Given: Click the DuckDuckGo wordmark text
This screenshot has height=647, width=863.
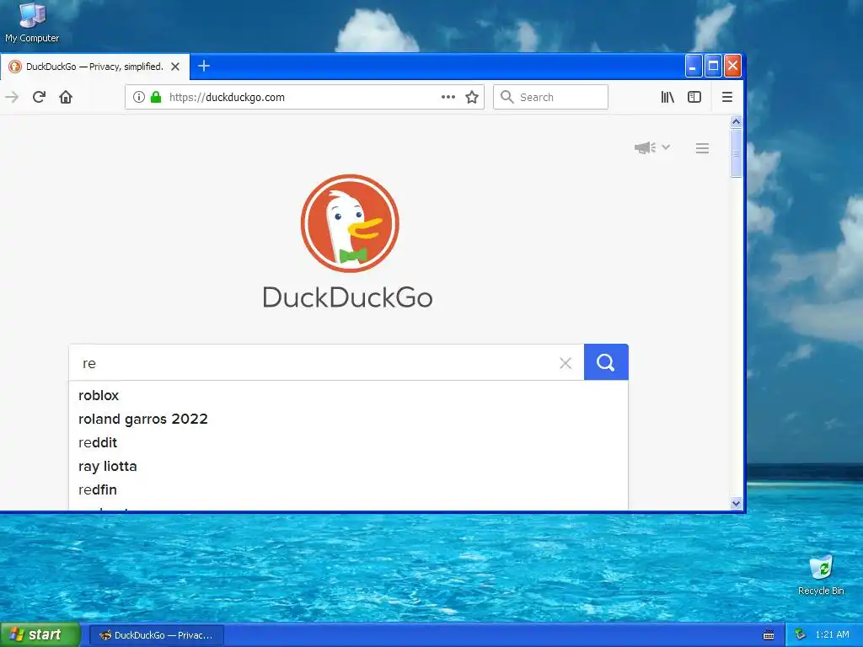Looking at the screenshot, I should click(x=347, y=297).
